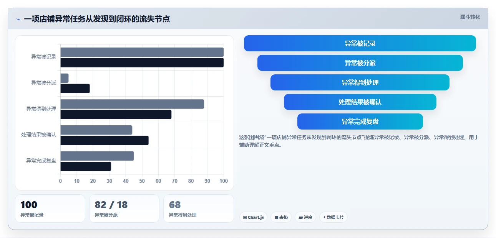Click the x-axis tick label 100
This screenshot has width=496, height=238.
223,181
